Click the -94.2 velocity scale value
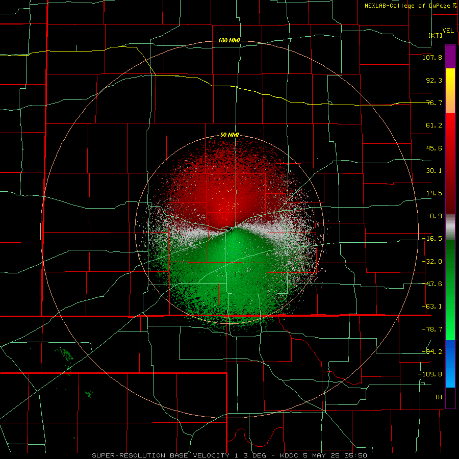 pos(432,351)
